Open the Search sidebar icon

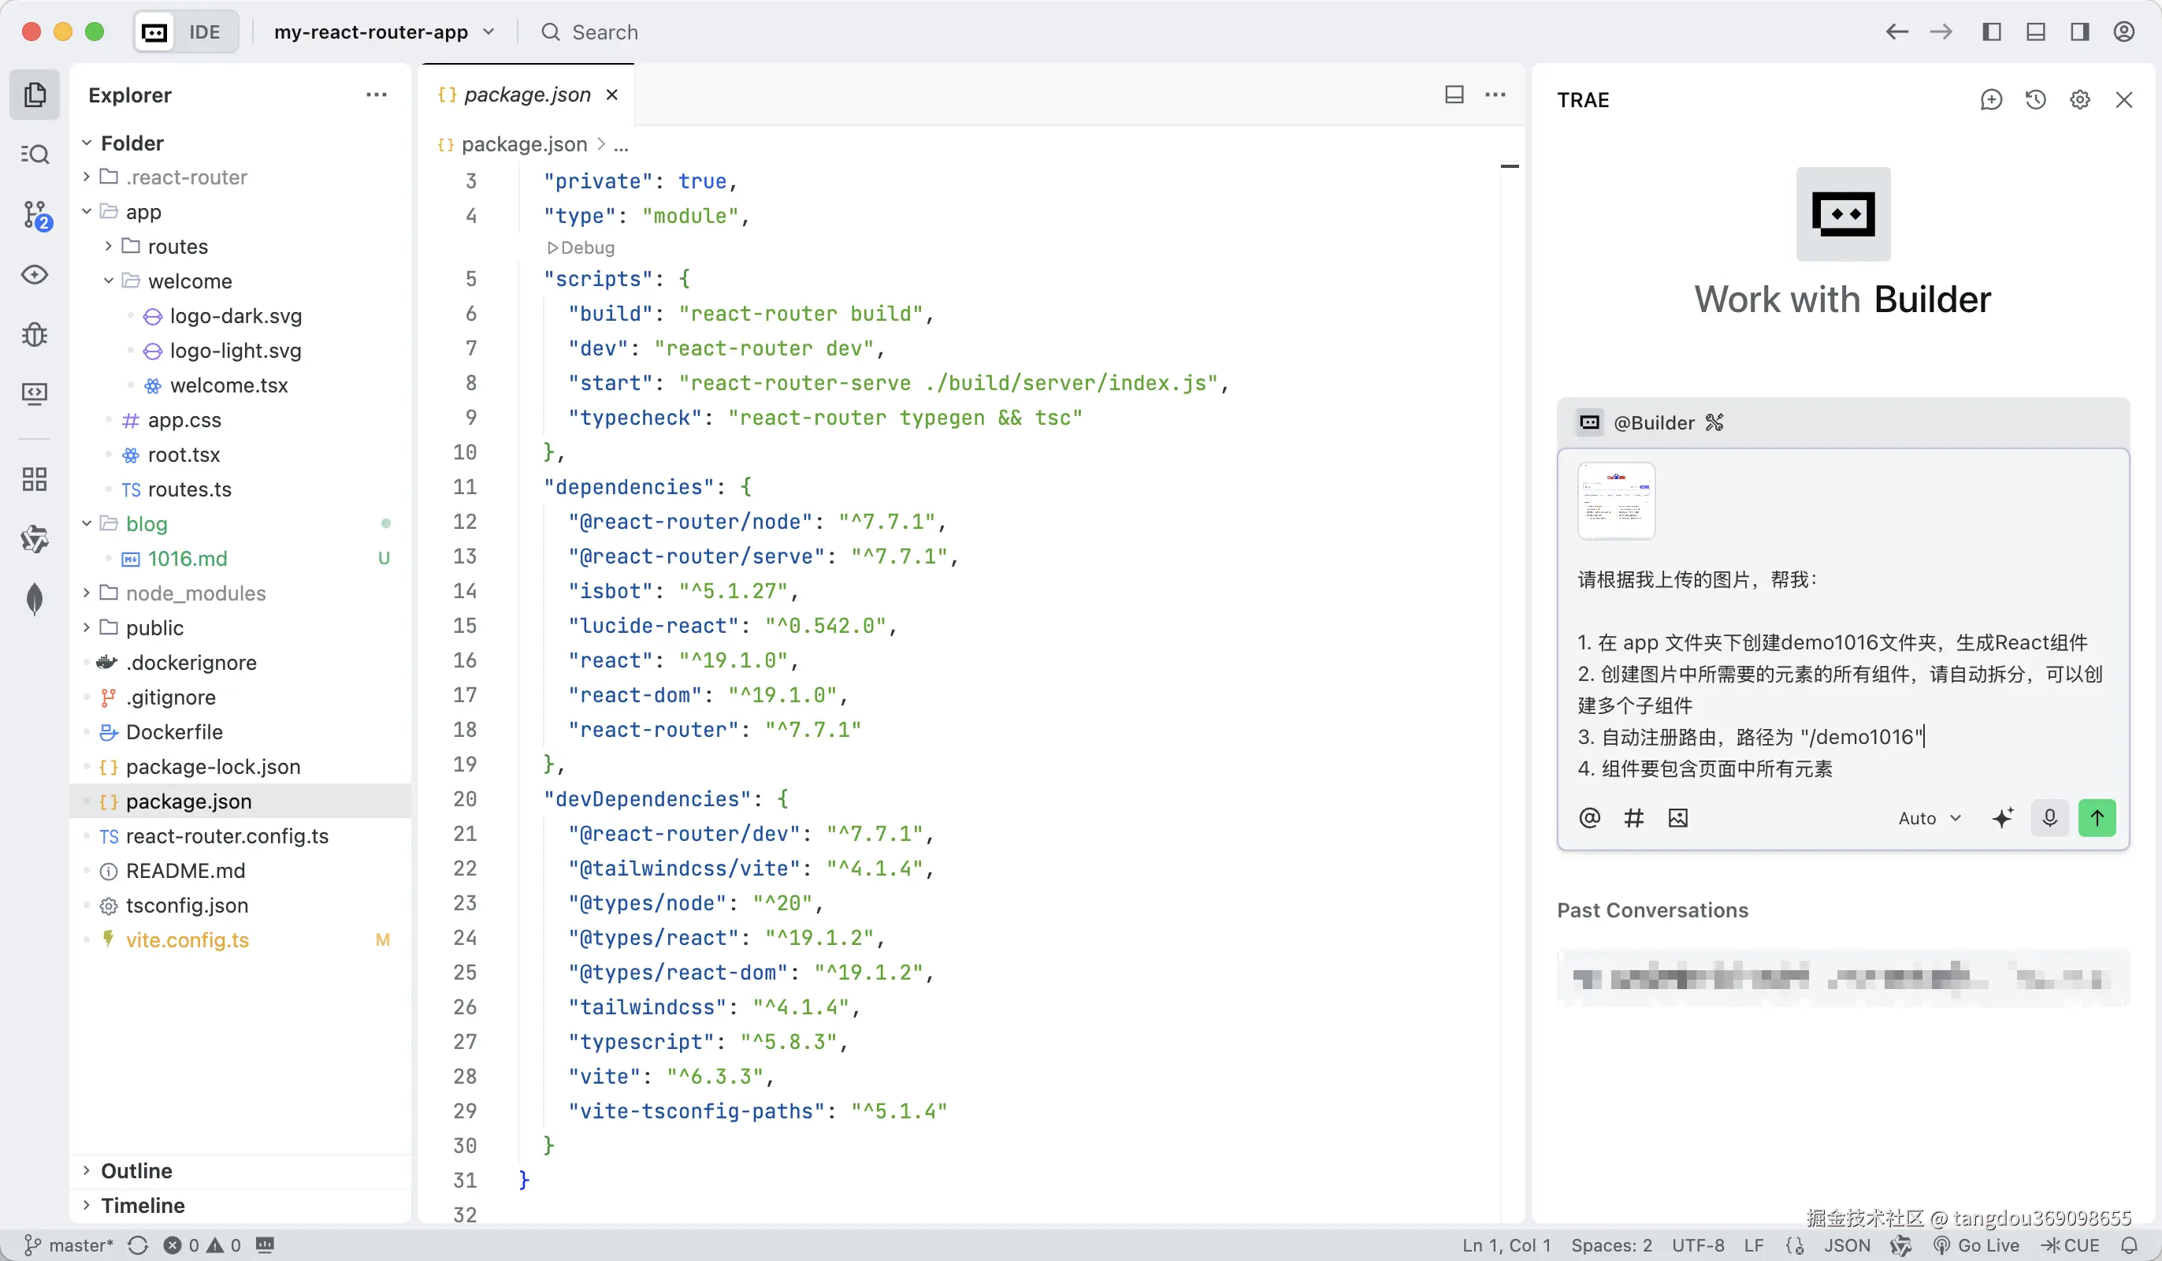[x=35, y=154]
